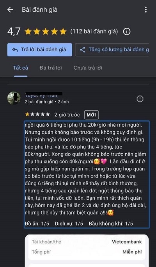Viewport: 156px width, 267px height.
Task: Click Tăng số lượng bài đánh giá button
Action: (112, 50)
